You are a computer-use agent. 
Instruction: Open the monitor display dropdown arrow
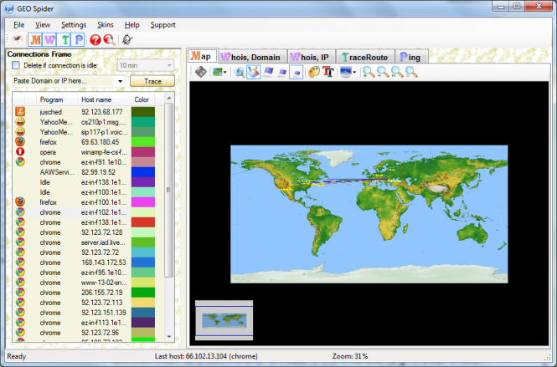click(x=354, y=73)
